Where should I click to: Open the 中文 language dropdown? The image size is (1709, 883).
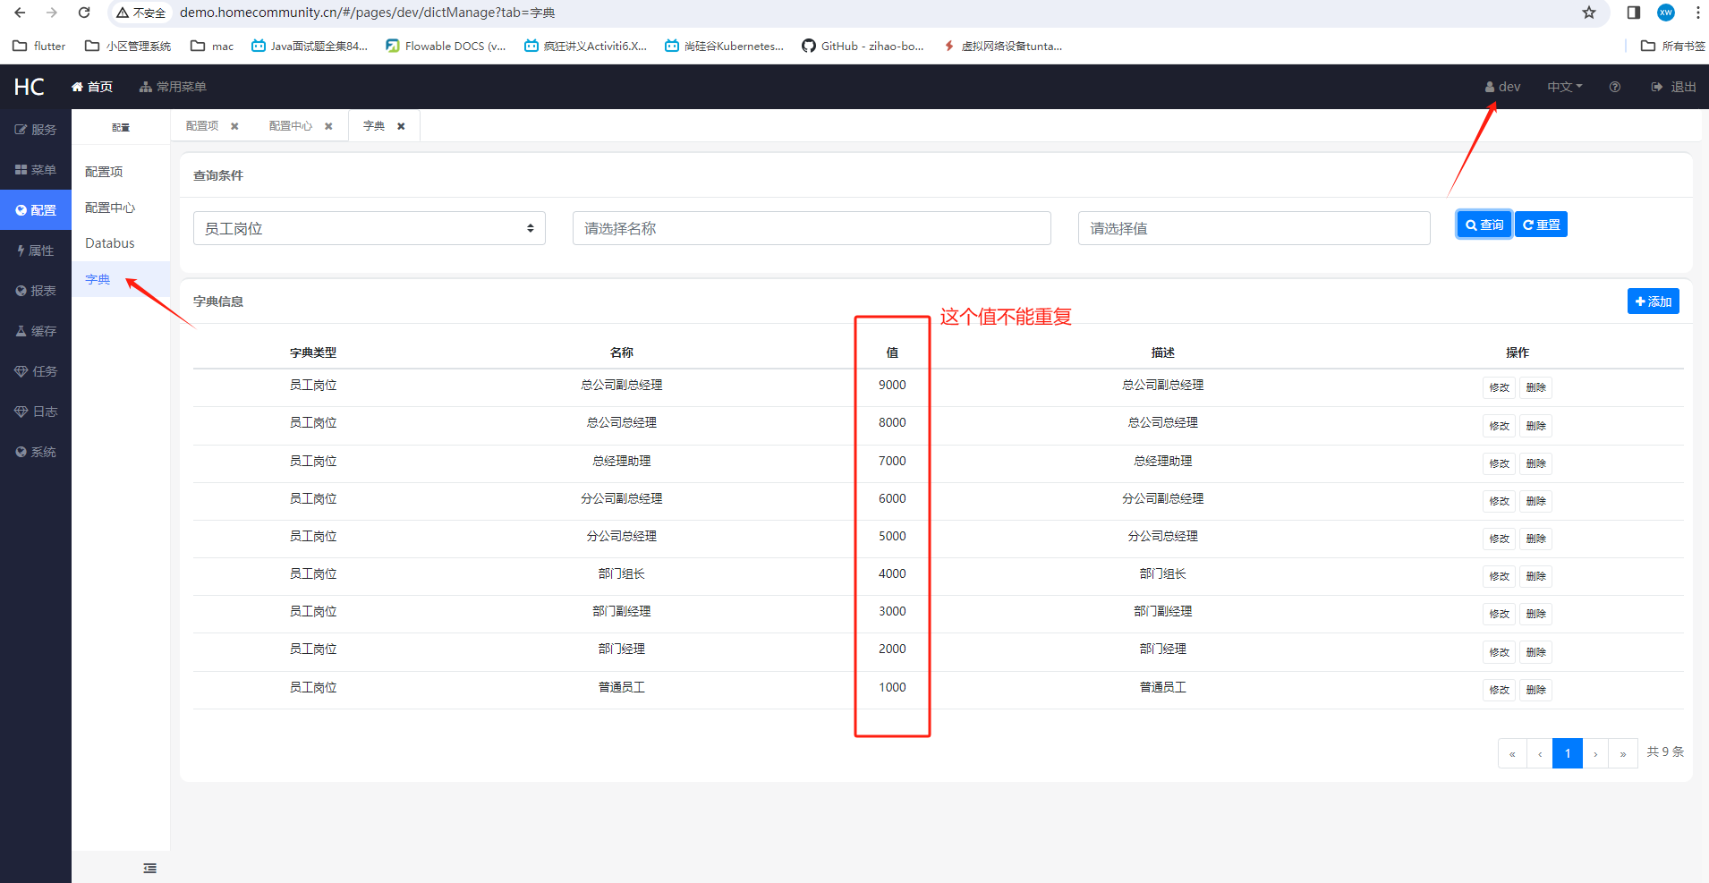[x=1565, y=87]
